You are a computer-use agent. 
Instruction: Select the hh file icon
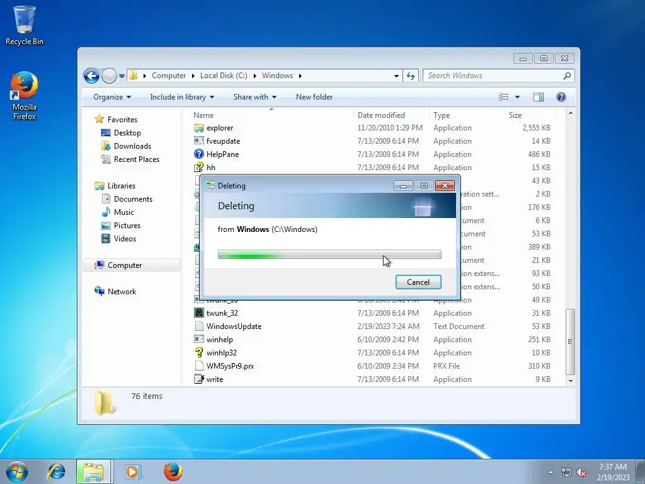tap(198, 168)
